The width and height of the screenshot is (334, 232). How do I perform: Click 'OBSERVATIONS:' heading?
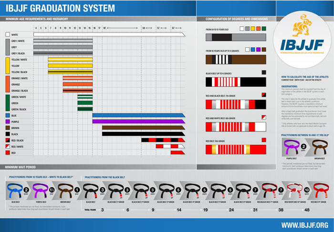tap(290, 87)
